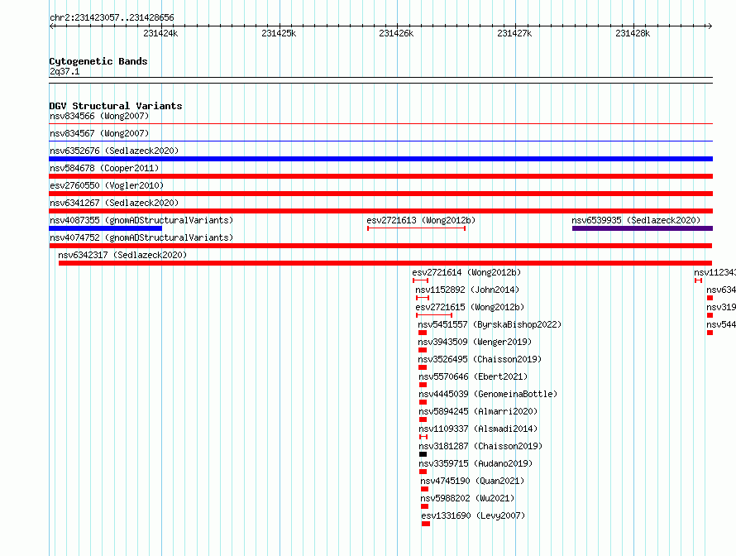The image size is (736, 556).
Task: Open esv2760550 (Vogler2010) variant label
Action: click(107, 185)
